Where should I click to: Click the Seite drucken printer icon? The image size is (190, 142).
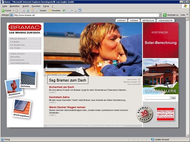pos(139,84)
